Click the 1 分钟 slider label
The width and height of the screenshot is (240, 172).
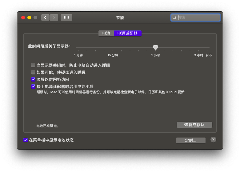click(78, 55)
